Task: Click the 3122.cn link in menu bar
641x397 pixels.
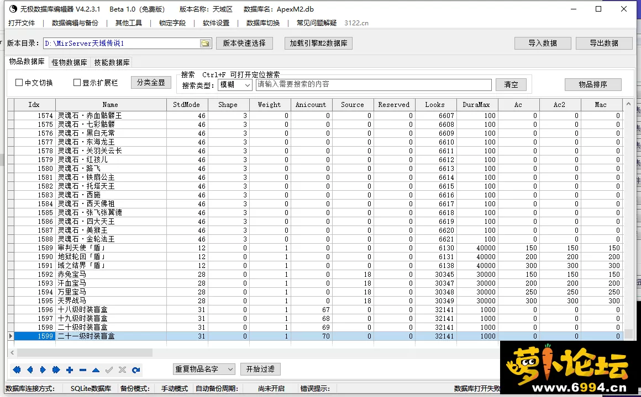Action: (356, 23)
